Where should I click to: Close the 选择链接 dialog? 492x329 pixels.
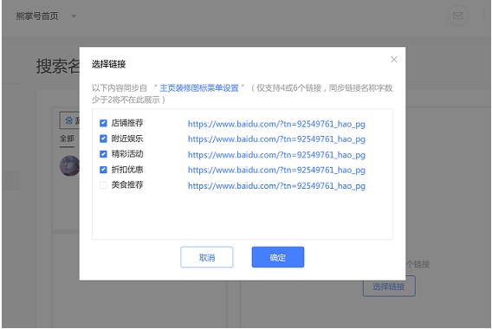(394, 60)
